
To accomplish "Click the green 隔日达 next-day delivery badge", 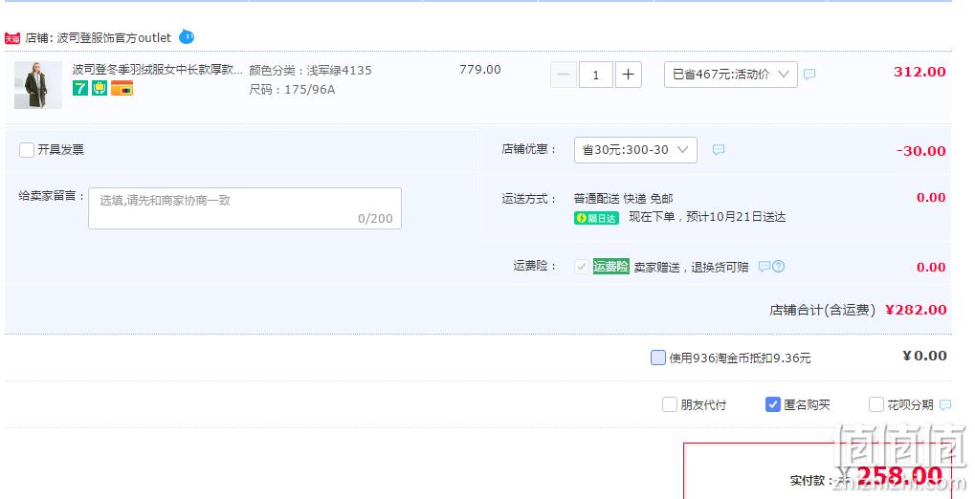I will tap(596, 218).
